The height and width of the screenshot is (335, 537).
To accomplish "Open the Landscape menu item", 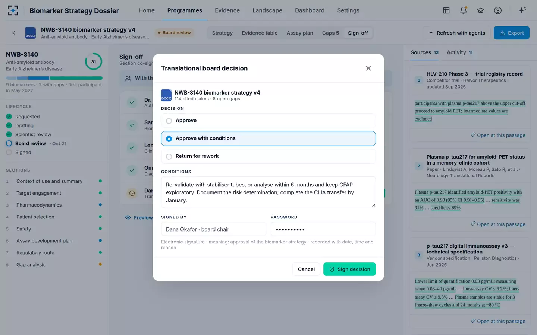I will [x=267, y=10].
